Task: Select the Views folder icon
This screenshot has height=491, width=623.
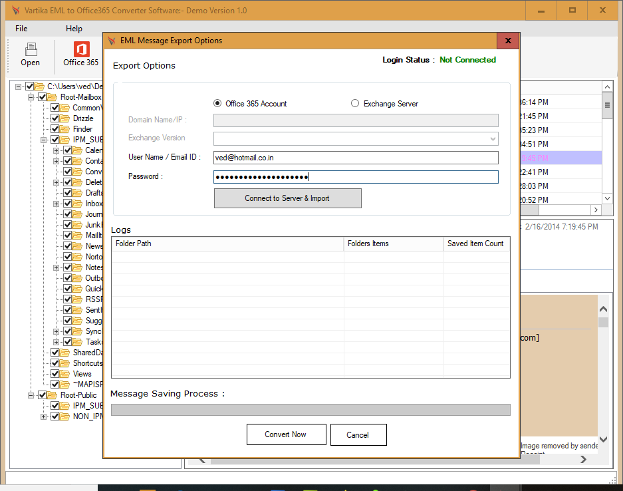Action: point(64,374)
